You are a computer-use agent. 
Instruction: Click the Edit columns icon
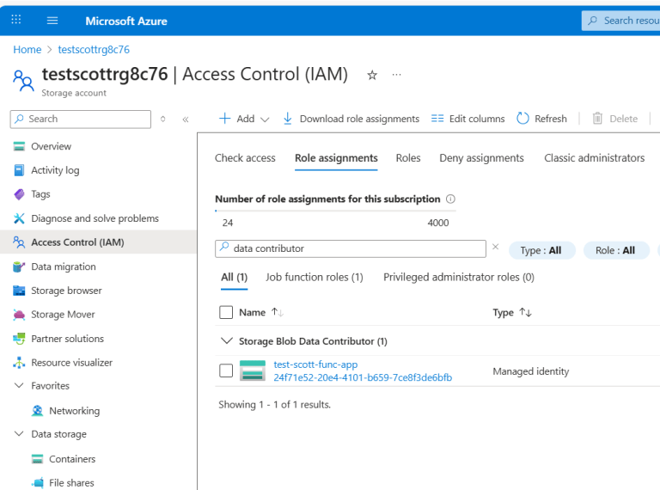pos(437,119)
